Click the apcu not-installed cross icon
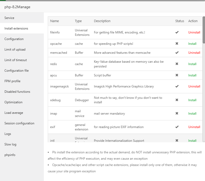The width and height of the screenshot is (205, 181). click(x=177, y=75)
